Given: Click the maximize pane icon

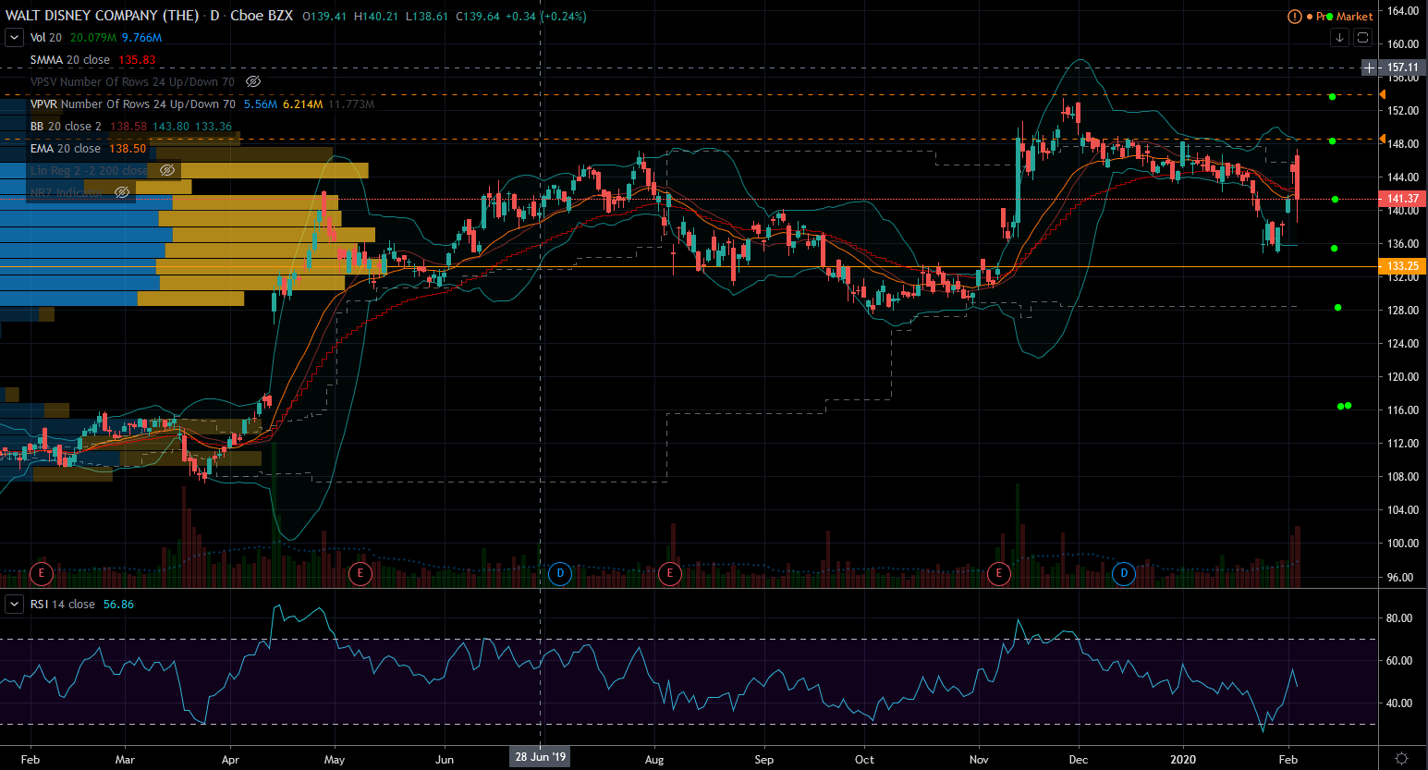Looking at the screenshot, I should coord(1363,38).
